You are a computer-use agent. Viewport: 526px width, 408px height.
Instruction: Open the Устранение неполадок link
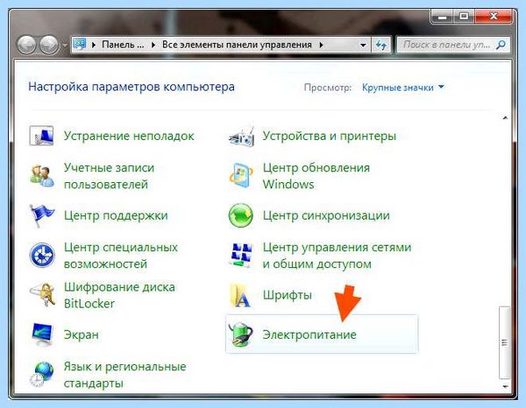point(129,136)
